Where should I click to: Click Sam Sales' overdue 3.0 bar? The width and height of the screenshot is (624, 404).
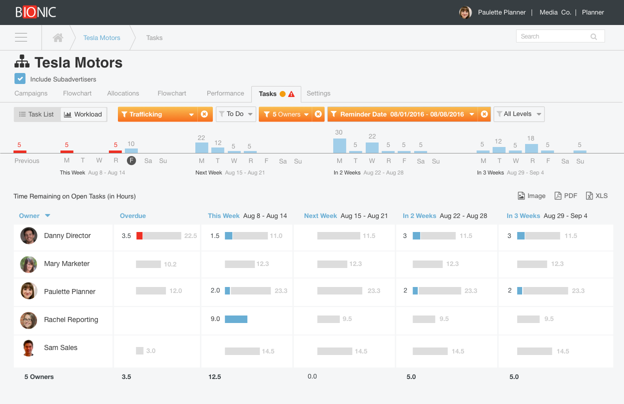tap(140, 351)
